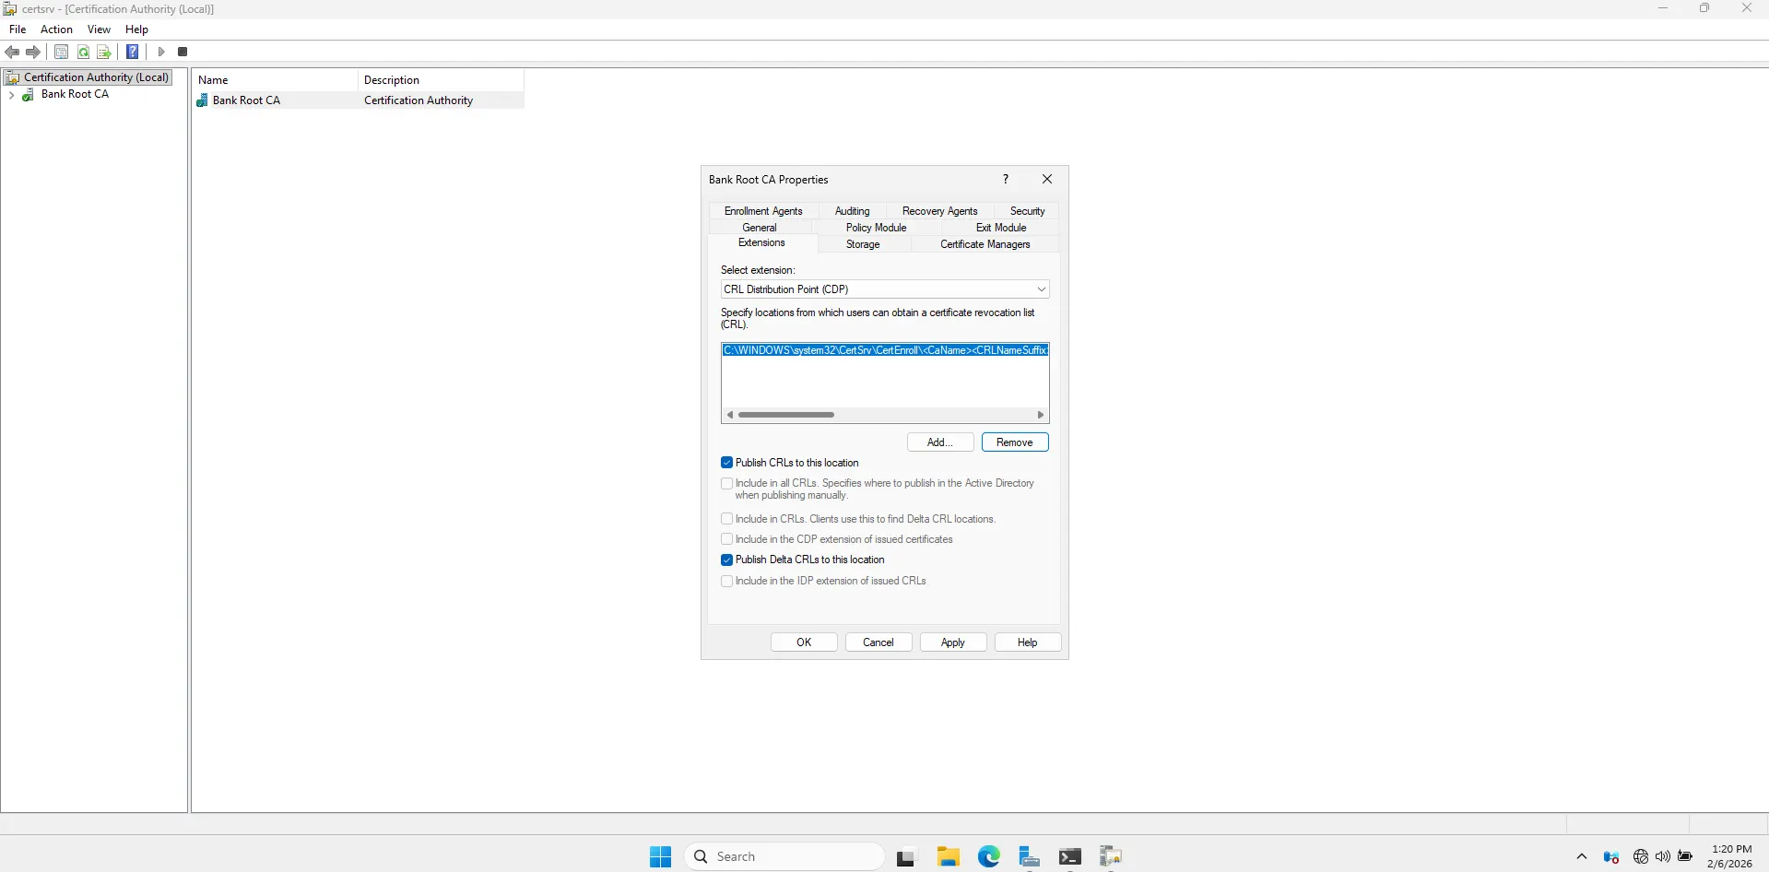This screenshot has height=872, width=1769.
Task: Click OK in Bank Root CA Properties
Action: (804, 642)
